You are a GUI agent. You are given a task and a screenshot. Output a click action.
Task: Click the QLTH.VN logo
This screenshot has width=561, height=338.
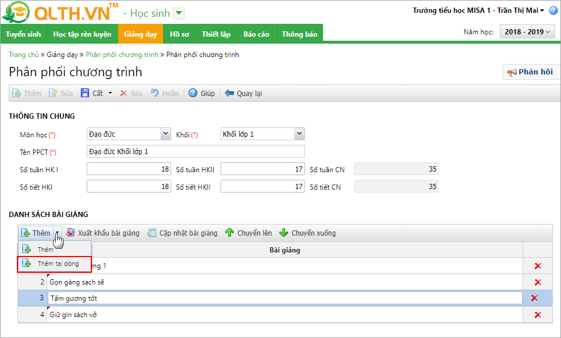pyautogui.click(x=59, y=12)
